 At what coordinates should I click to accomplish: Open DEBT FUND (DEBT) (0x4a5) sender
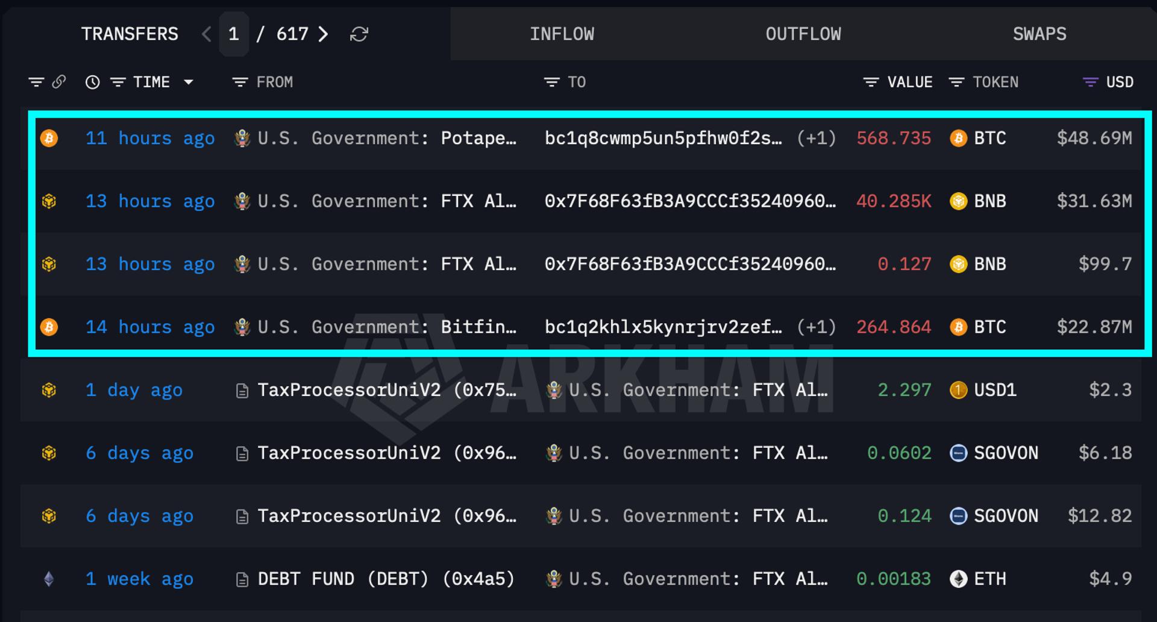(x=386, y=579)
